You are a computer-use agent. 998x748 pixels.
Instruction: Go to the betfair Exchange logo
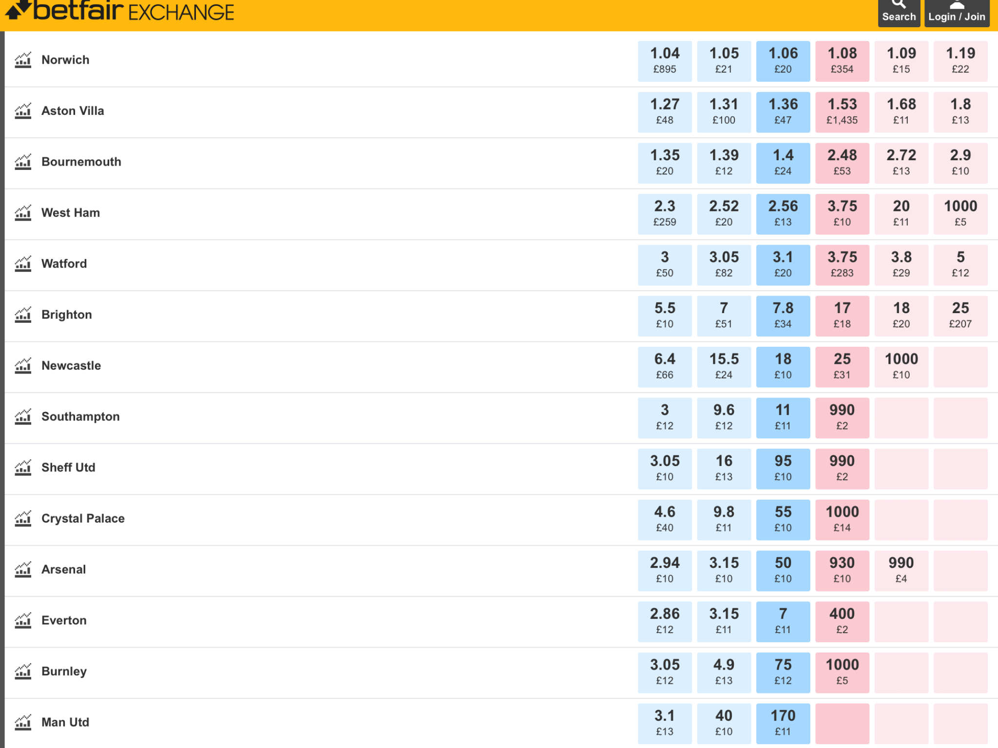(120, 11)
